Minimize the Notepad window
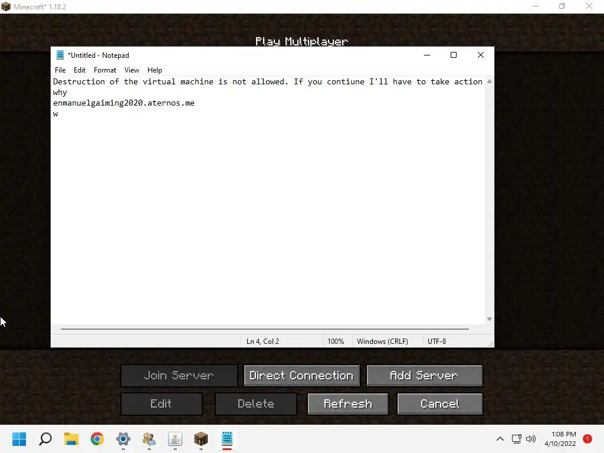 427,55
